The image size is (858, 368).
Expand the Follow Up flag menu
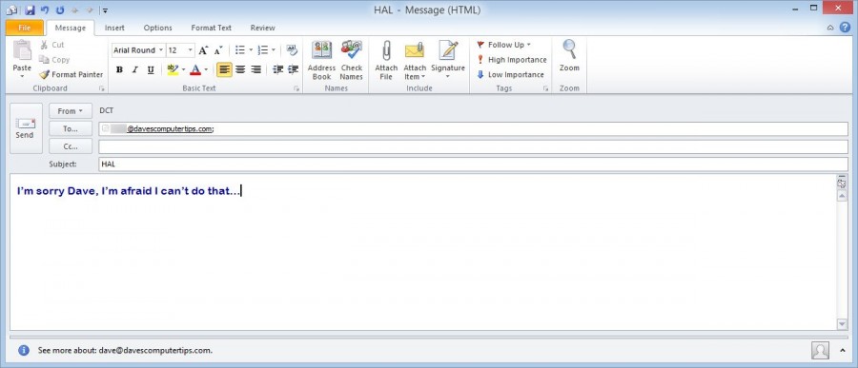(x=504, y=45)
